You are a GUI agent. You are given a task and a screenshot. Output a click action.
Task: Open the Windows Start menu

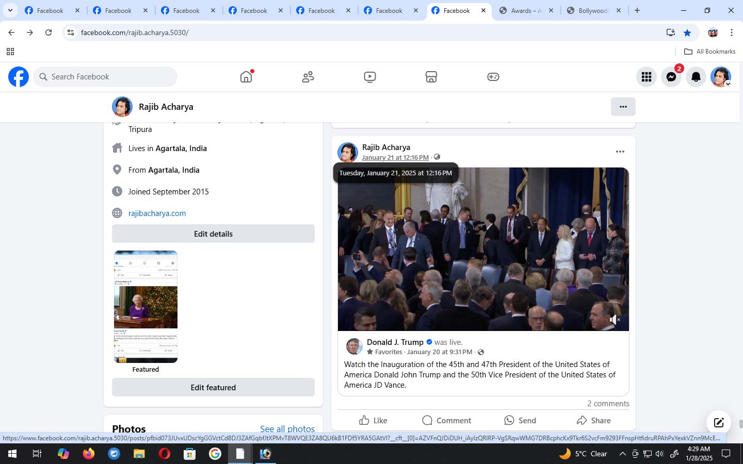(x=12, y=454)
